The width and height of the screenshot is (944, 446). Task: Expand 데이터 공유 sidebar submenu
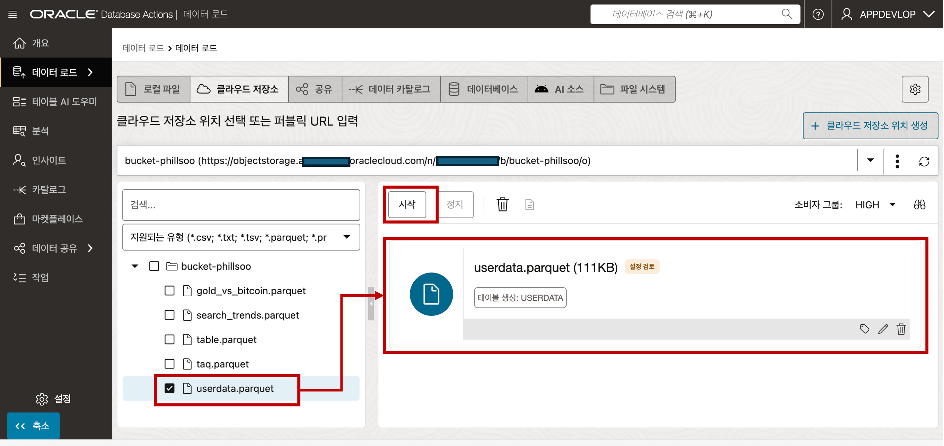[x=90, y=248]
